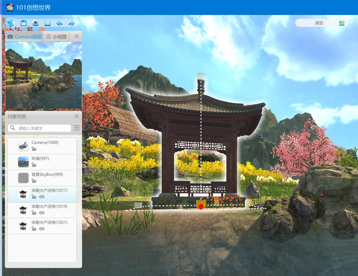Click the red center handle of the gizmo
358x276 pixels.
tap(201, 207)
